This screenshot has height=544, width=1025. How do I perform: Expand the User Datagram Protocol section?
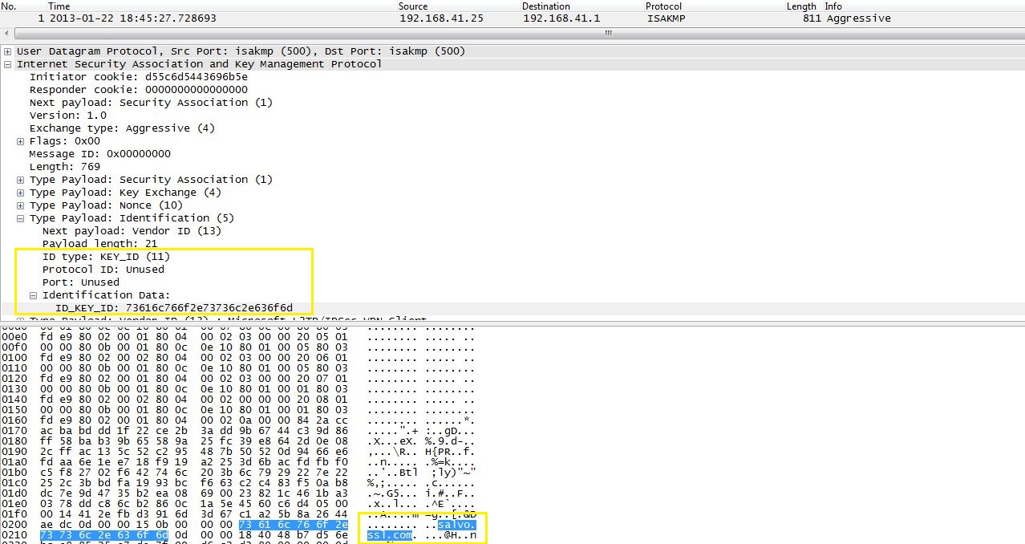click(7, 51)
